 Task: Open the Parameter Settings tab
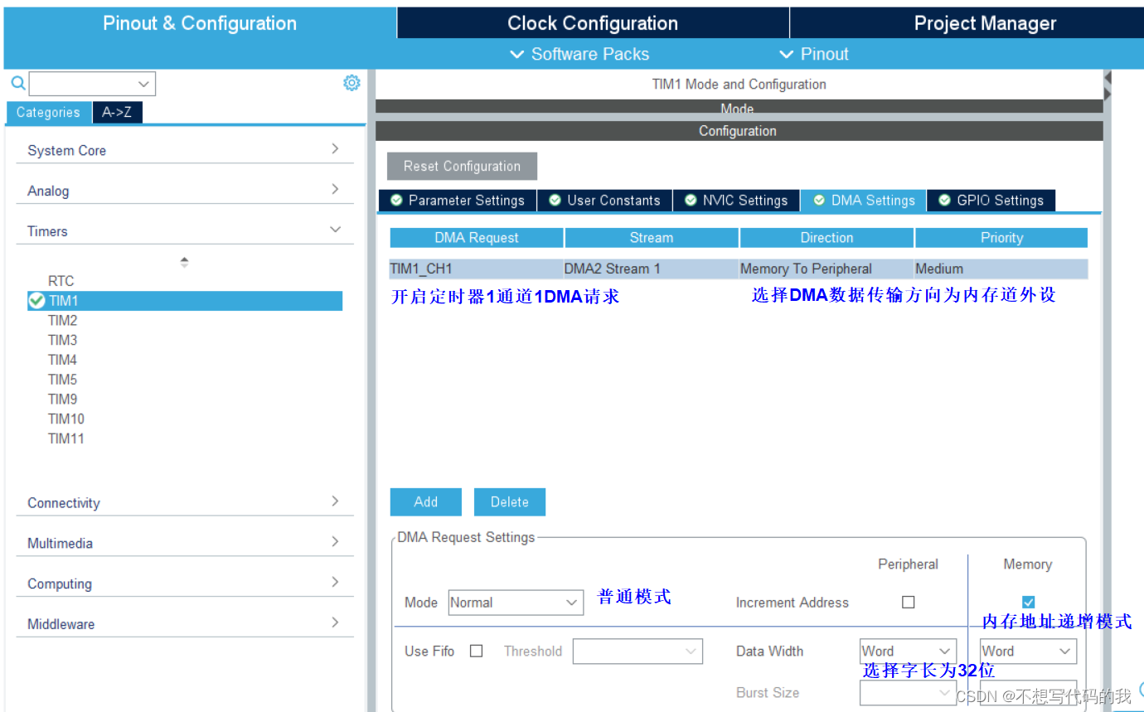click(x=458, y=201)
